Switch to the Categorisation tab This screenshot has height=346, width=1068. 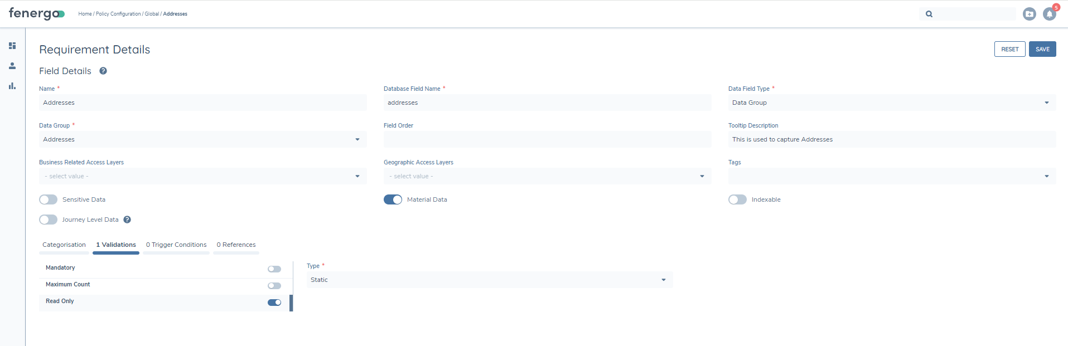pyautogui.click(x=64, y=245)
